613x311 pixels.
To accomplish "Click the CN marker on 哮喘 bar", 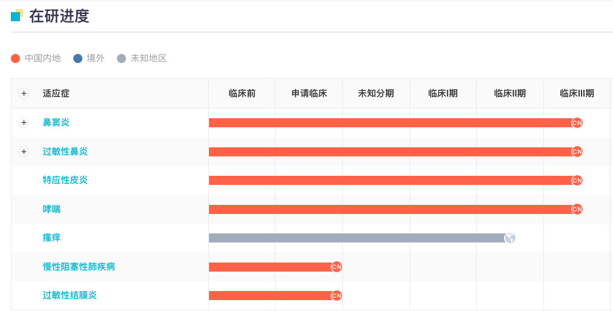I will [x=577, y=209].
